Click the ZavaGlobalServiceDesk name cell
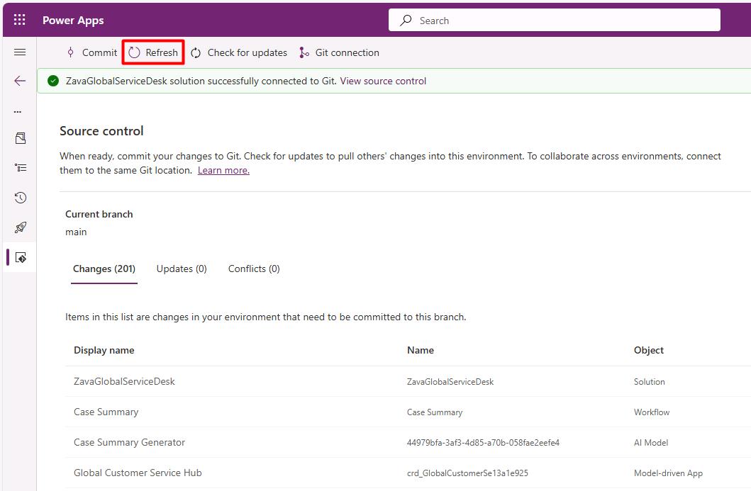The height and width of the screenshot is (491, 751). tap(450, 382)
